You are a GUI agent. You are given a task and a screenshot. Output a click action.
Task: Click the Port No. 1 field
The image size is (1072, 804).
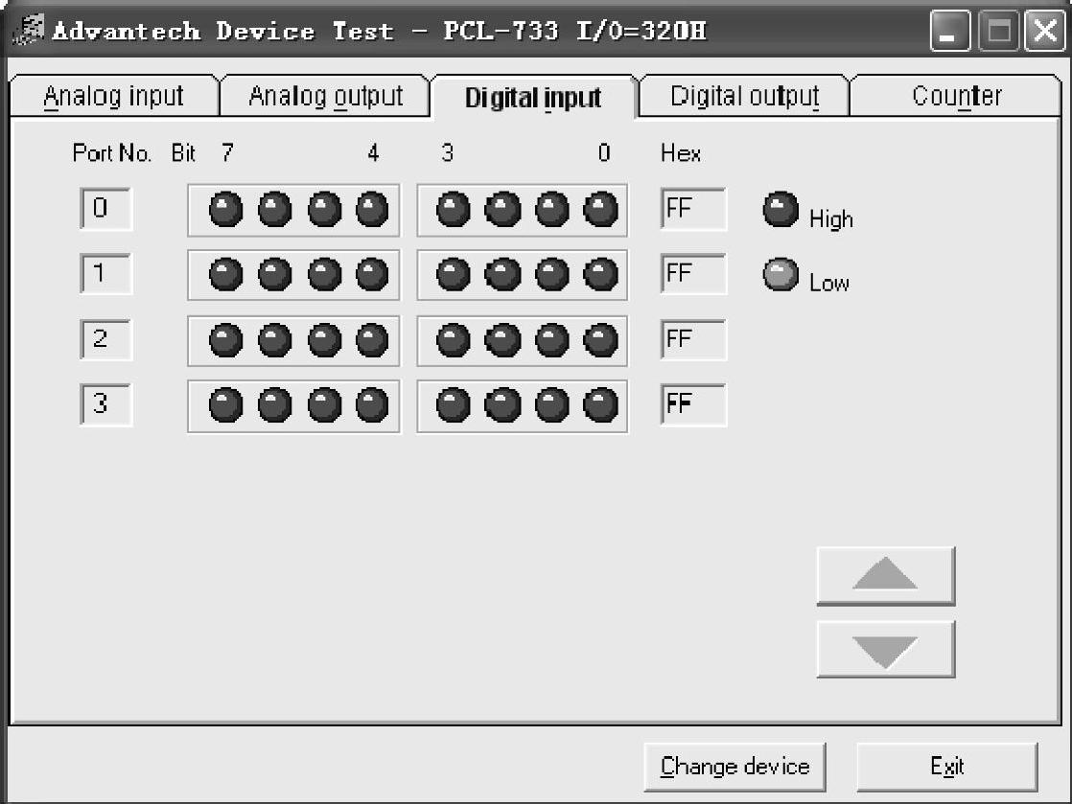pyautogui.click(x=106, y=274)
